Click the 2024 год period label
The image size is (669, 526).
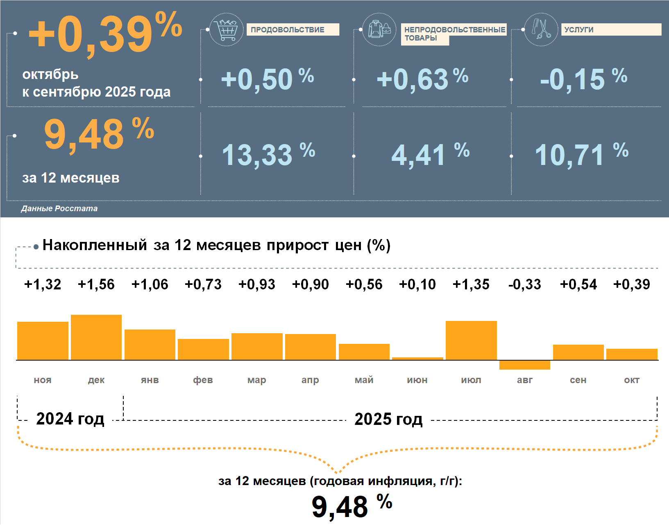click(x=70, y=419)
